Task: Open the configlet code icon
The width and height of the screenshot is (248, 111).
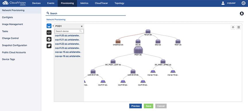Action: [x=49, y=32]
